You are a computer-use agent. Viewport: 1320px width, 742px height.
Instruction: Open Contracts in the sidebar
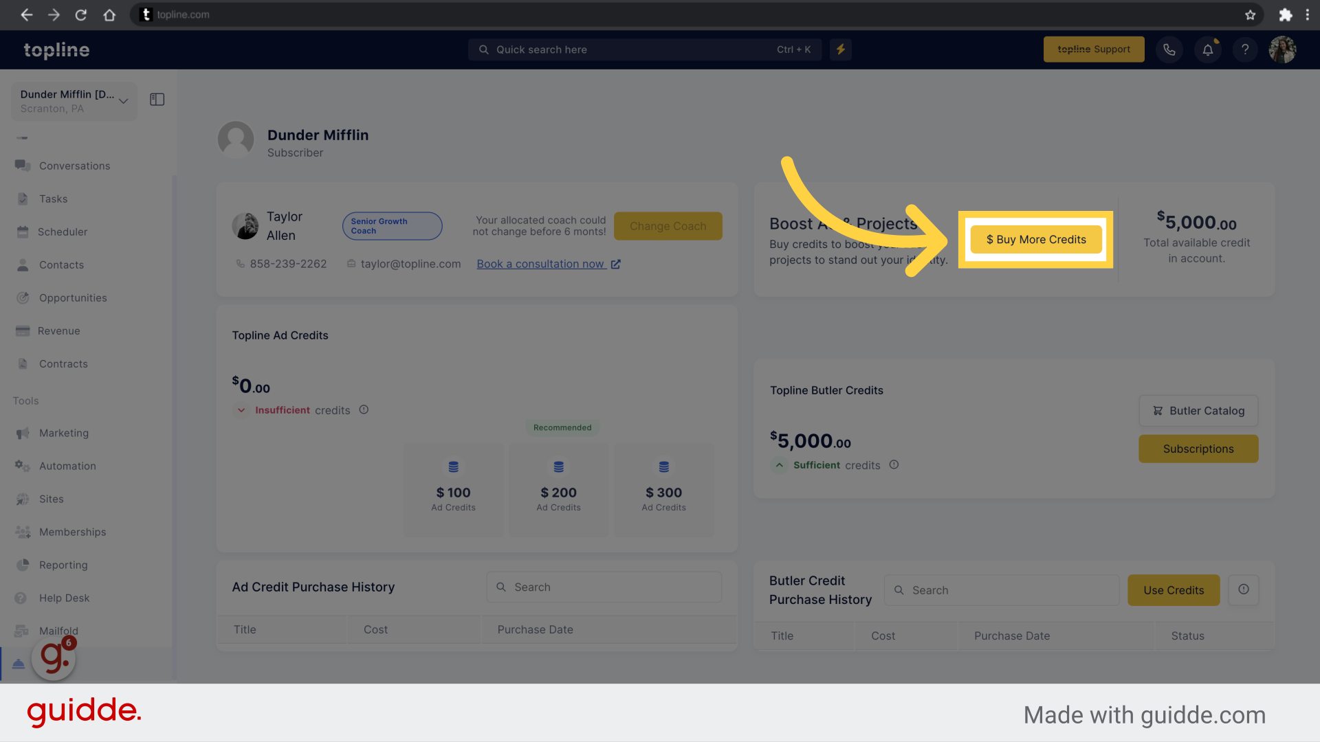63,363
